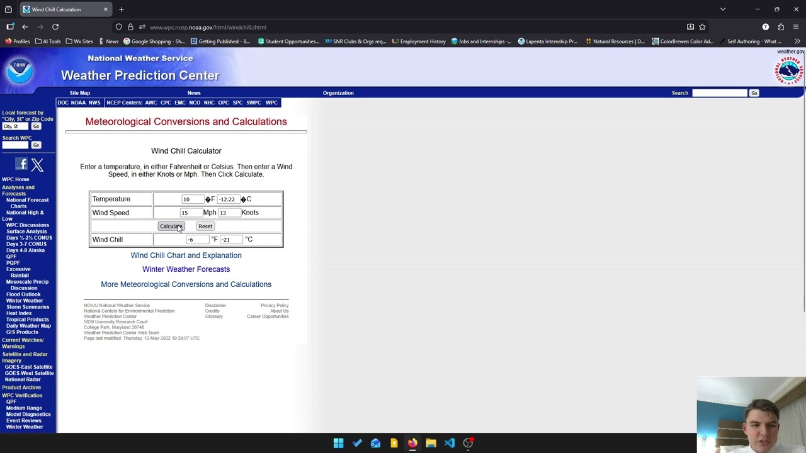Open Wind Chill Chart and Explanation link
Screen dimensions: 806x453
(186, 255)
